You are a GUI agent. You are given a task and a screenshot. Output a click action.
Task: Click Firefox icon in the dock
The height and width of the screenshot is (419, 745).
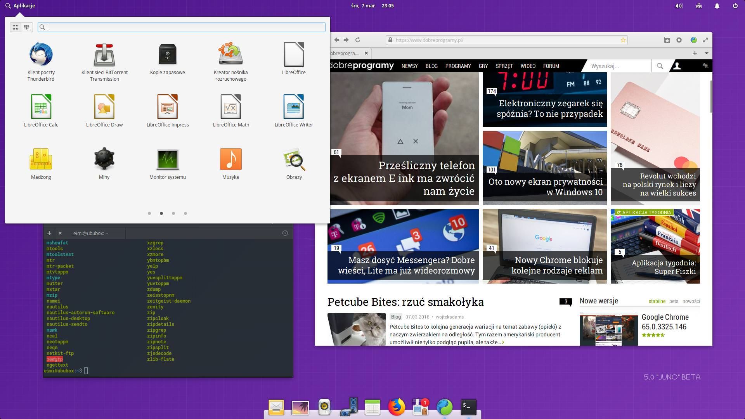(396, 407)
